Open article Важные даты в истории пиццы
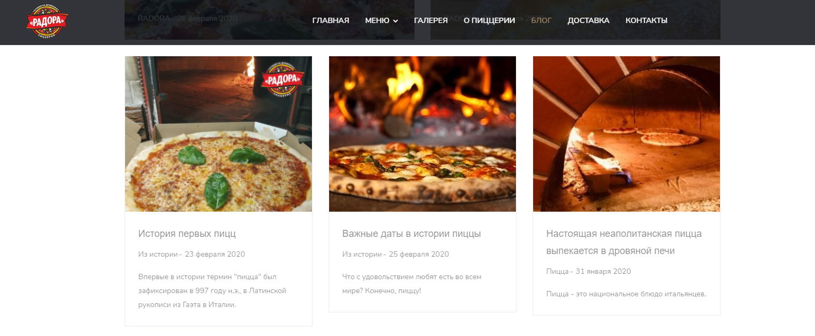Screen dimensions: 815x336 point(411,234)
